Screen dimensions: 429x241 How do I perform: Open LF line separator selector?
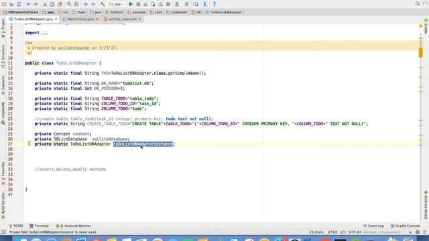click(x=343, y=232)
